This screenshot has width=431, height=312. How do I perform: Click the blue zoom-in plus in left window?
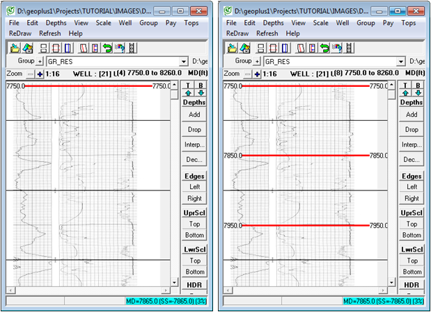[x=40, y=74]
